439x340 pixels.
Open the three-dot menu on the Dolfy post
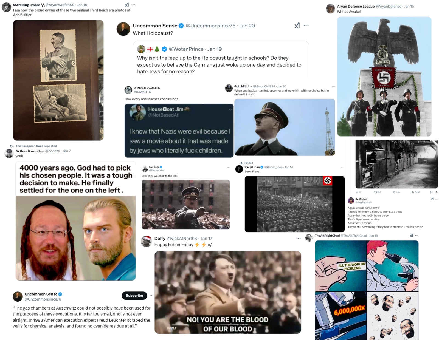[299, 239]
